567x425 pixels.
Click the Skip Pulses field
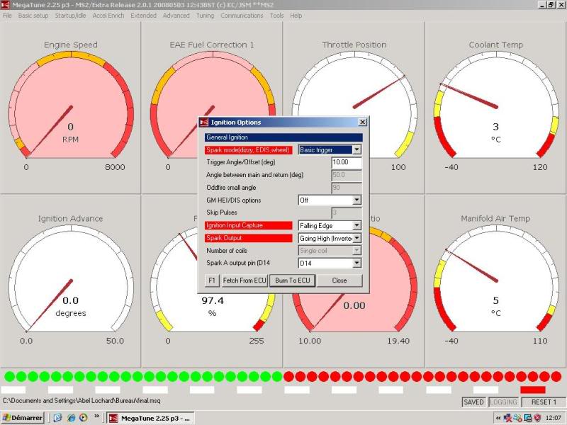point(347,212)
